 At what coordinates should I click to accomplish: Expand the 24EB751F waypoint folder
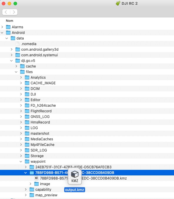pos(26,167)
